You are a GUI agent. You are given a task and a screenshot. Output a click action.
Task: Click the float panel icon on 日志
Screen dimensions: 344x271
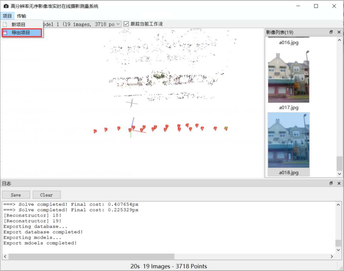(x=331, y=183)
